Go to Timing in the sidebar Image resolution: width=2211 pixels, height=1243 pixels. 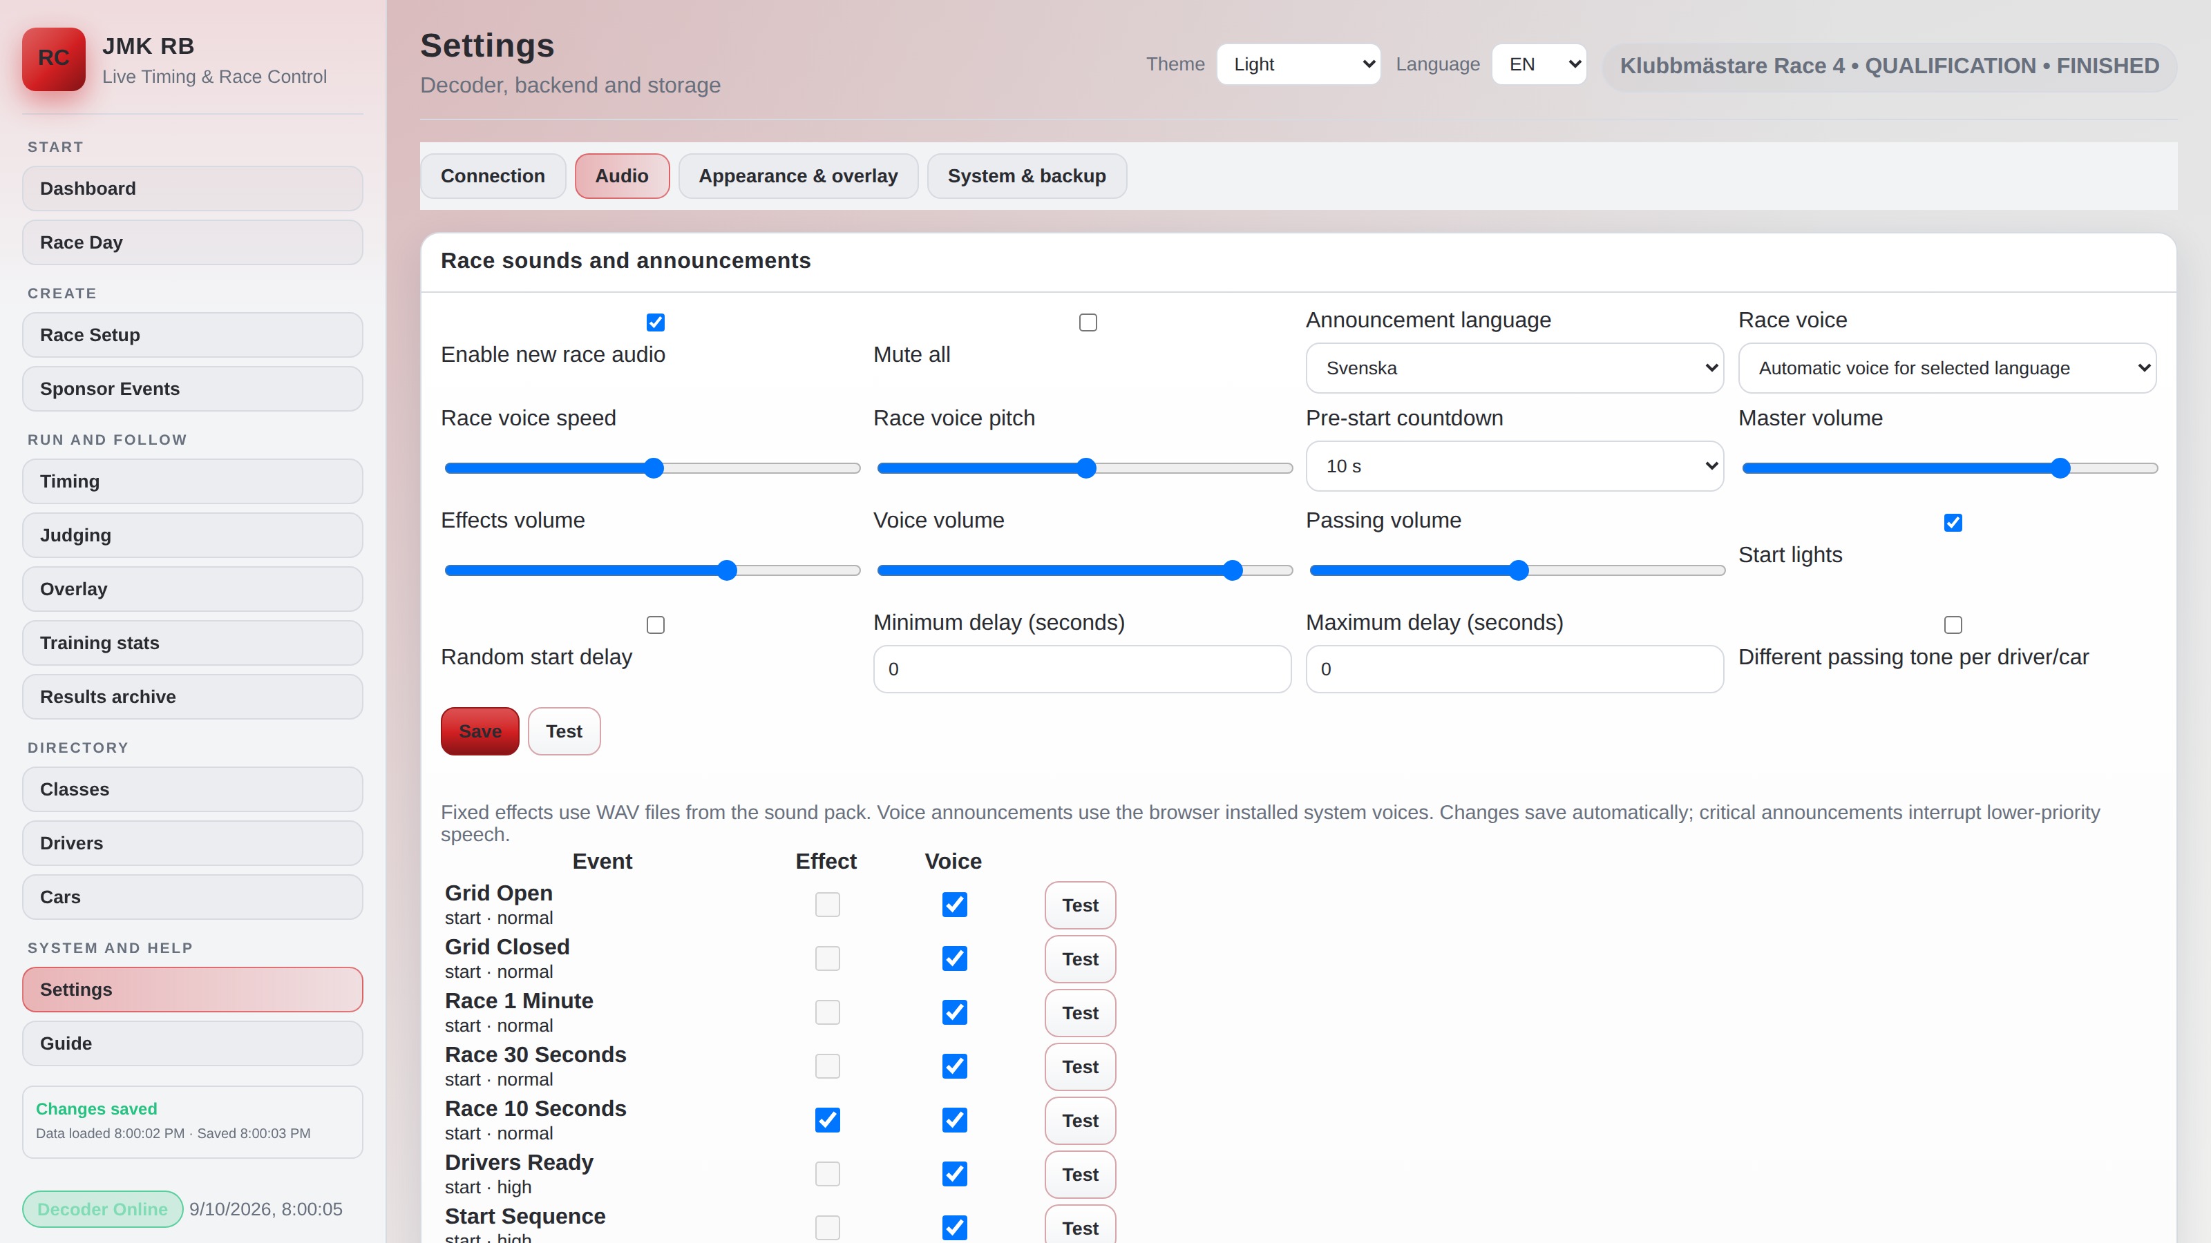pos(192,481)
